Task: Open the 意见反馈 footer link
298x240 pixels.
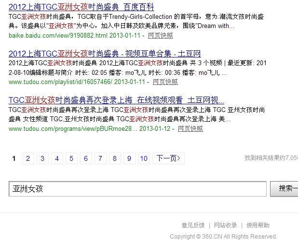Action: tap(193, 226)
